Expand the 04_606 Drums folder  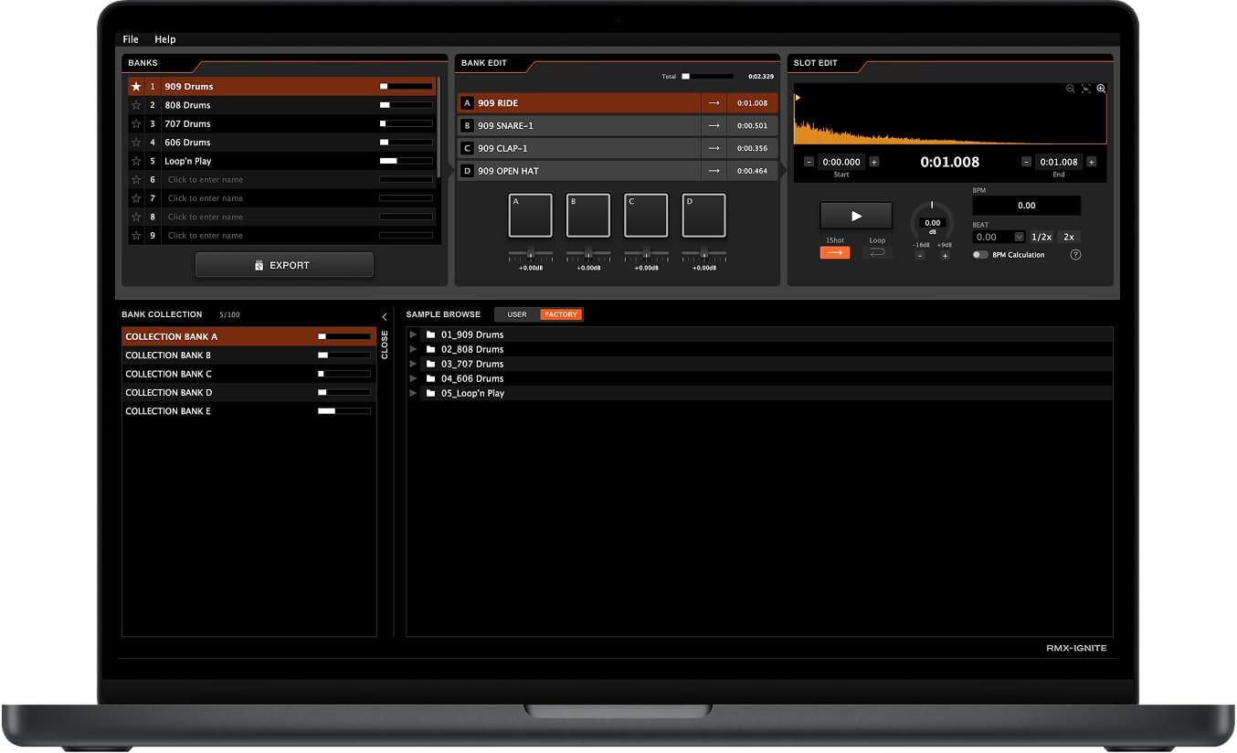point(414,378)
